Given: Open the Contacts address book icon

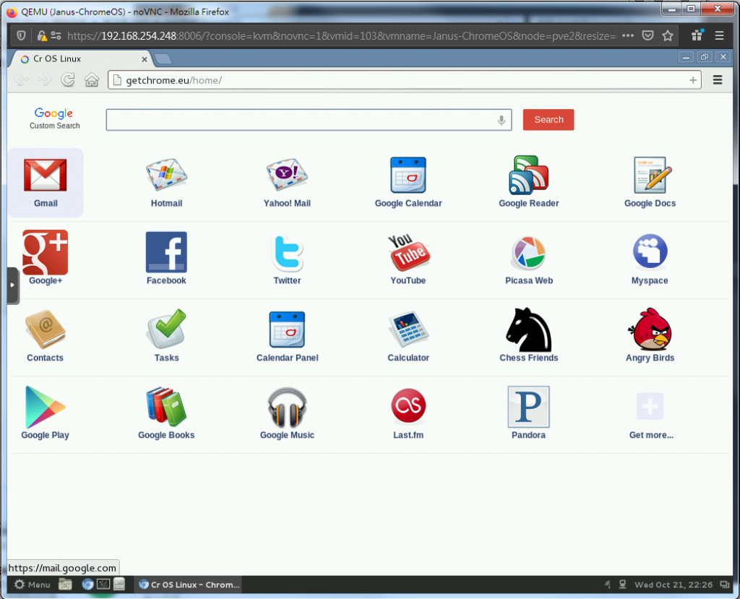Looking at the screenshot, I should (x=46, y=329).
